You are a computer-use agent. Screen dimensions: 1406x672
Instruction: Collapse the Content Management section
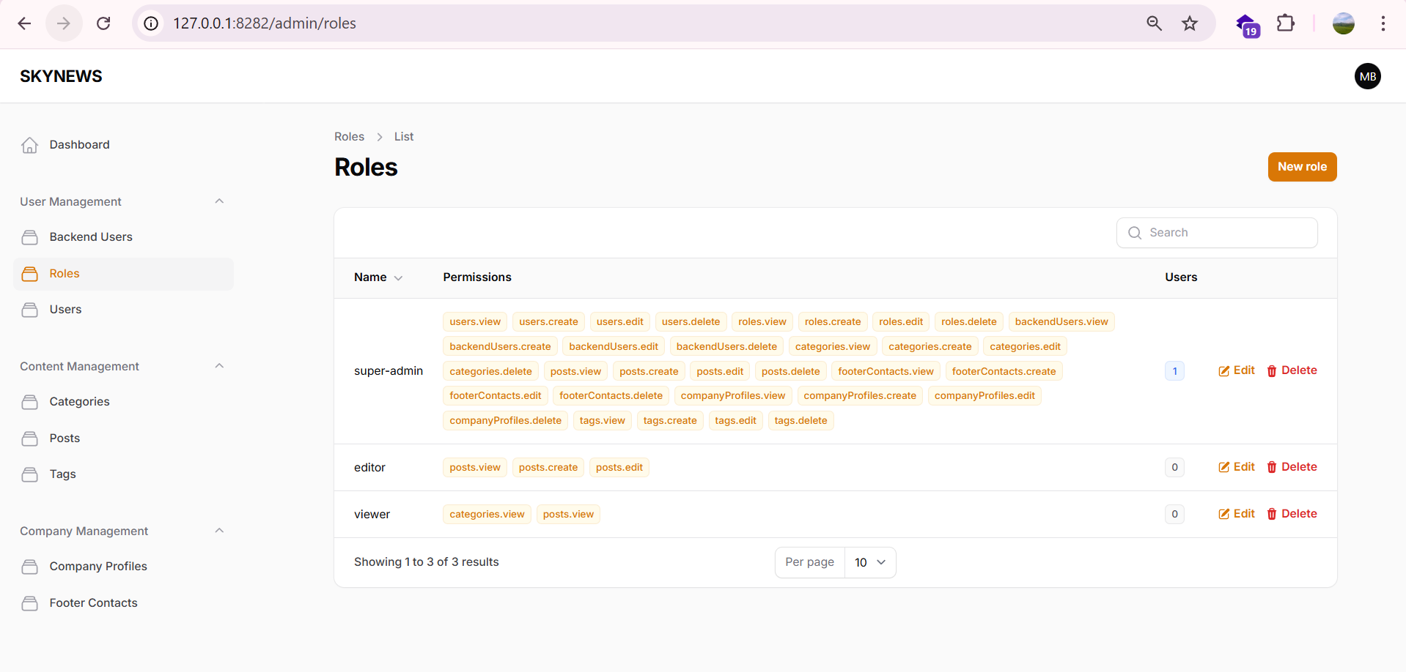tap(219, 366)
